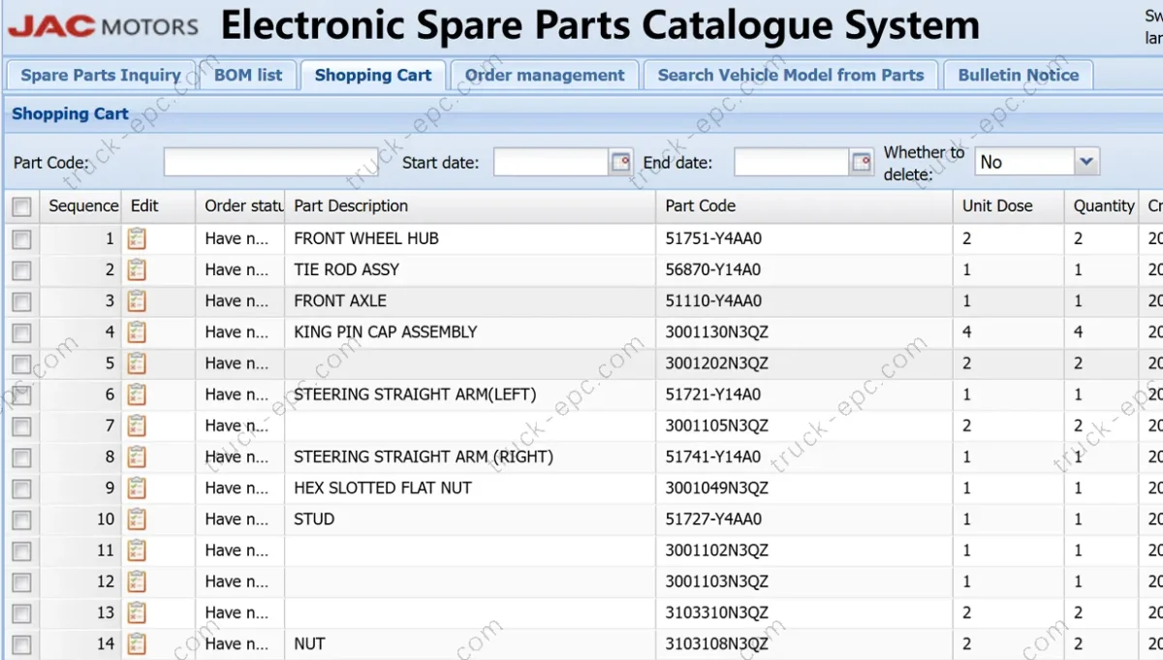This screenshot has height=660, width=1163.
Task: Toggle select-all checkbox in table header
Action: point(21,206)
